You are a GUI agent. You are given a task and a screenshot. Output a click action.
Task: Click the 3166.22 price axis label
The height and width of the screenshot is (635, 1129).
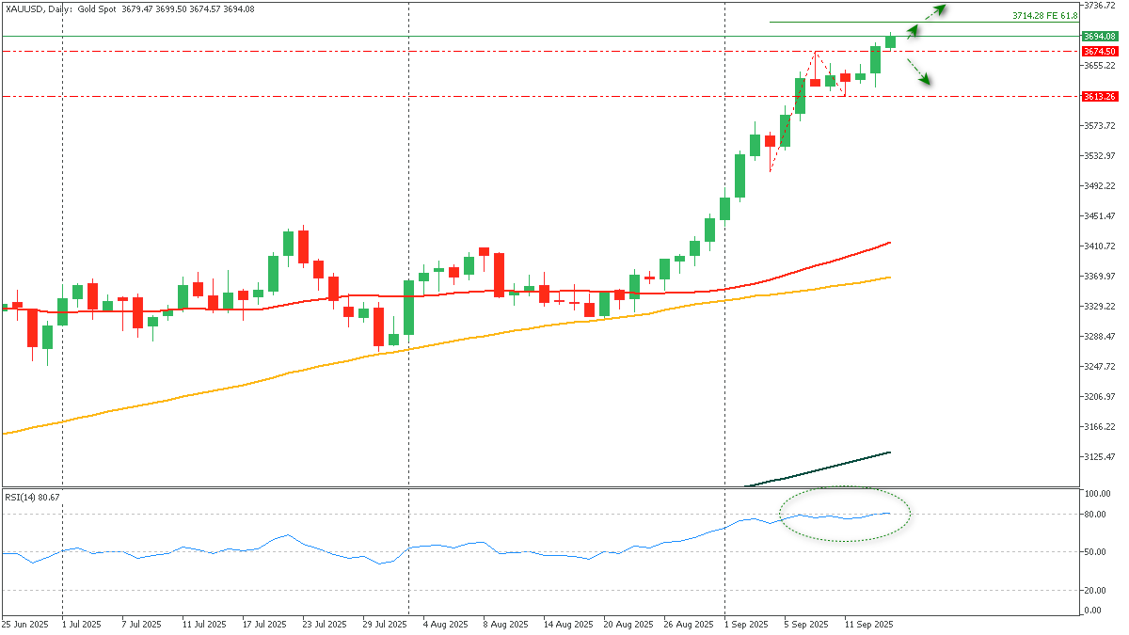(1100, 426)
